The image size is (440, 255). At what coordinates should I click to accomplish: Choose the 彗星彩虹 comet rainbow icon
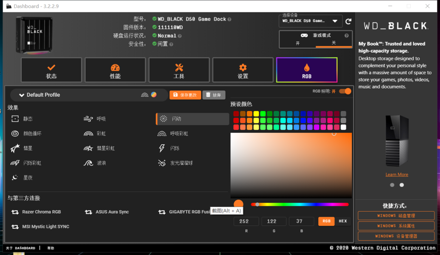88,148
